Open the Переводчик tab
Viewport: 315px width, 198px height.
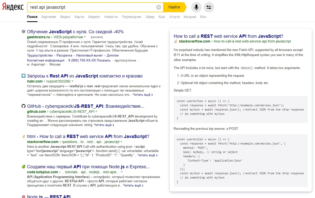click(132, 17)
